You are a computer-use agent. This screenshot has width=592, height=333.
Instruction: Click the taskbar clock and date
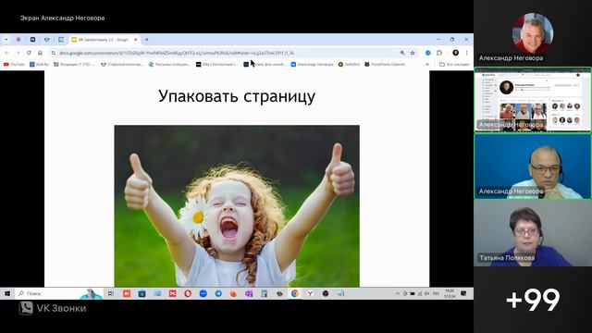point(450,293)
